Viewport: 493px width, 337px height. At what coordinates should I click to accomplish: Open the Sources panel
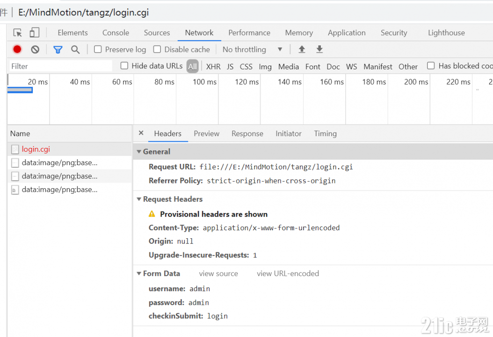point(157,33)
